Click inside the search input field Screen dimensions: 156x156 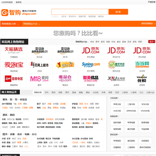click(x=80, y=12)
